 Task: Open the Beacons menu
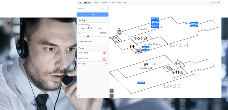click(112, 3)
